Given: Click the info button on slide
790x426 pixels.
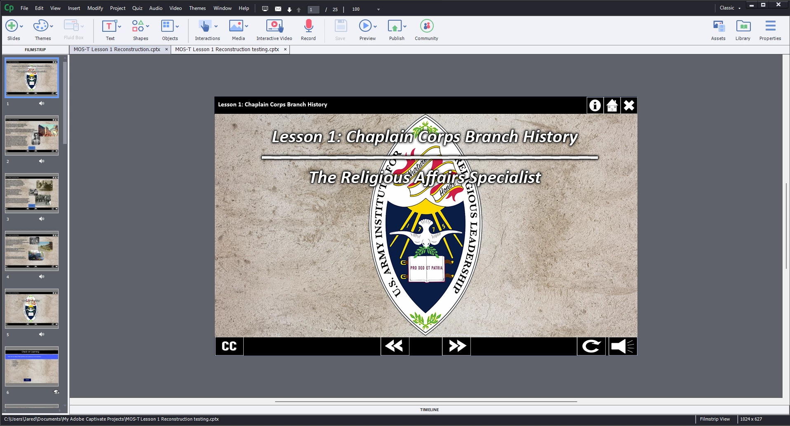Looking at the screenshot, I should click(x=595, y=106).
